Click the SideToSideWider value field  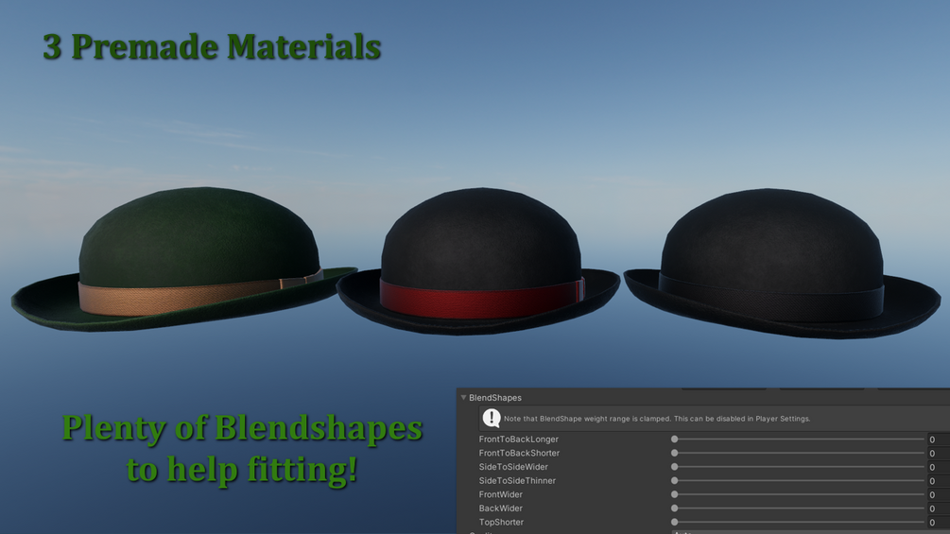tap(939, 468)
